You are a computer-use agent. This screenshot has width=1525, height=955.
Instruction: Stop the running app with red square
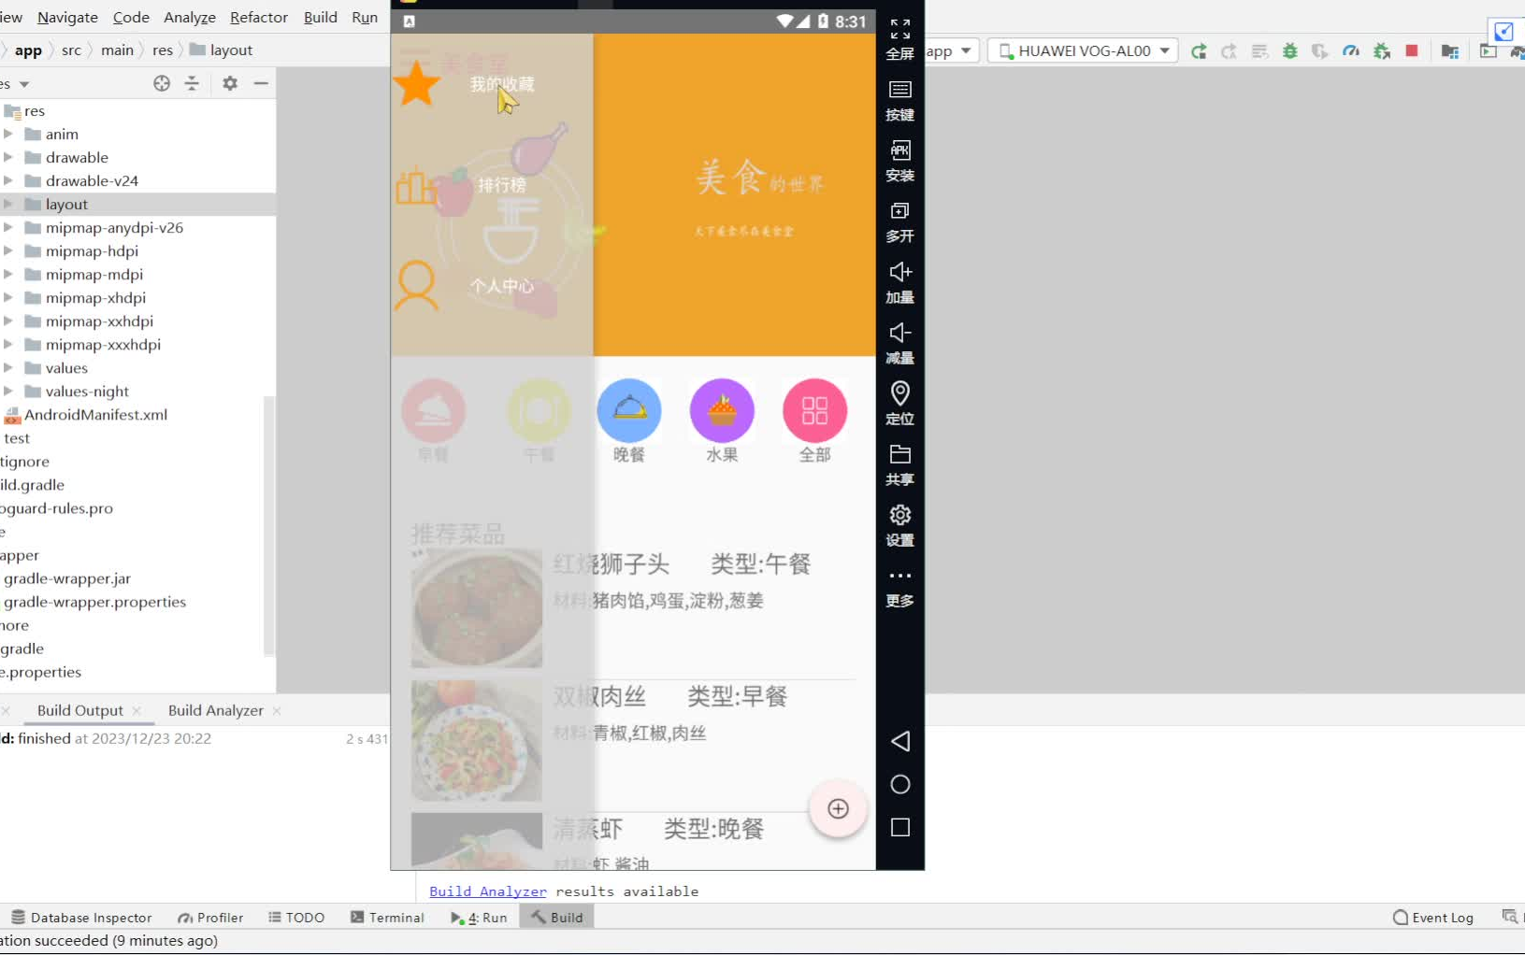1412,51
